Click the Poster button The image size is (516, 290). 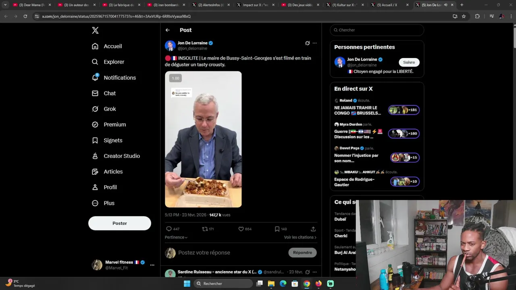pos(120,223)
